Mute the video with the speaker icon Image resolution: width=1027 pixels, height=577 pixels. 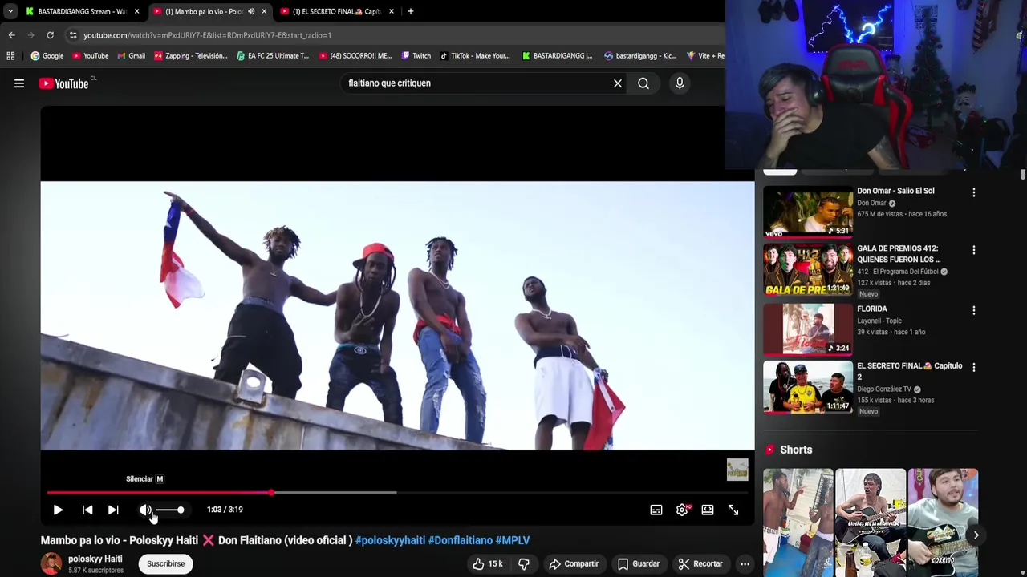coord(145,510)
